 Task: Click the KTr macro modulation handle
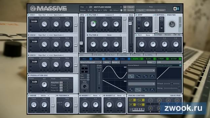coord(134,100)
